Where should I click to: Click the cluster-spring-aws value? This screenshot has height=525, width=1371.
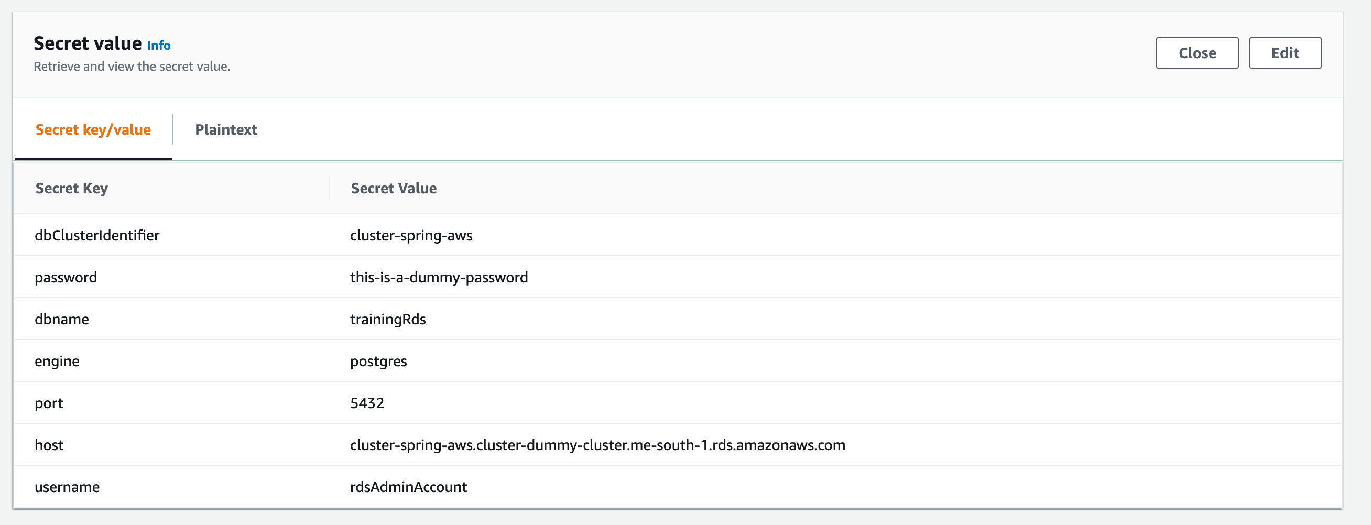click(411, 236)
